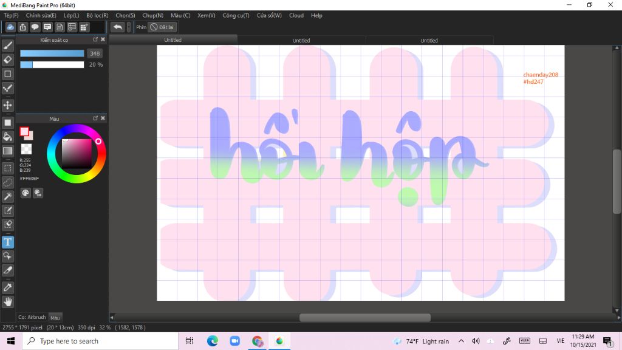Open the Cloud menu
The width and height of the screenshot is (622, 350).
tap(296, 15)
